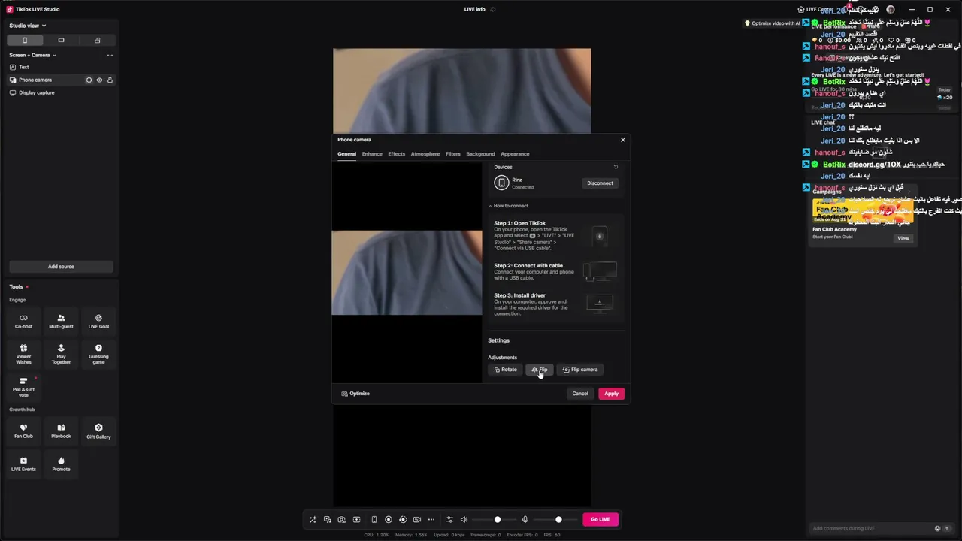Screen dimensions: 962x541
Task: Switch to the Enhance tab
Action: click(372, 154)
